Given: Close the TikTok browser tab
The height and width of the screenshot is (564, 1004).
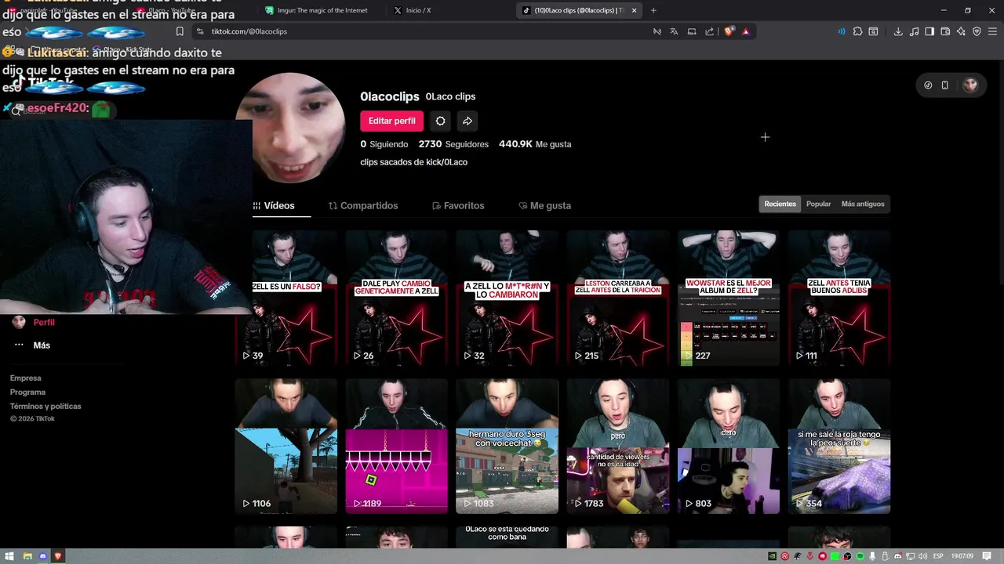Looking at the screenshot, I should [x=635, y=10].
